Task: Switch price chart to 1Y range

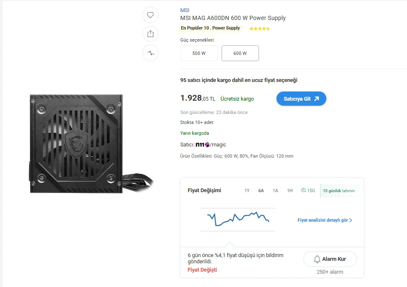Action: pyautogui.click(x=247, y=191)
